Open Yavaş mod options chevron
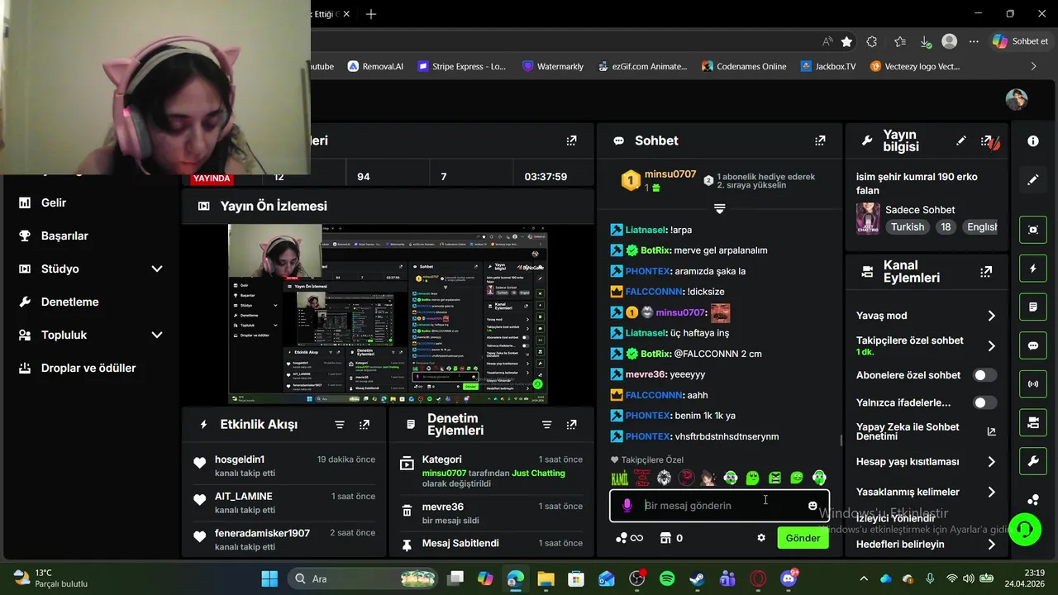Image resolution: width=1058 pixels, height=595 pixels. (x=991, y=316)
